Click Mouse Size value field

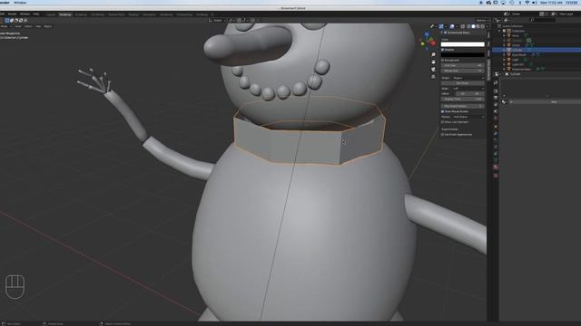[x=462, y=71]
